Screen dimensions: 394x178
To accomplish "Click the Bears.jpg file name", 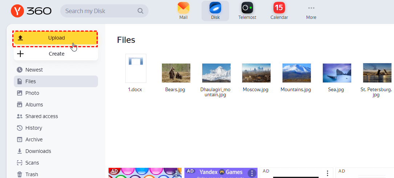I will click(175, 89).
